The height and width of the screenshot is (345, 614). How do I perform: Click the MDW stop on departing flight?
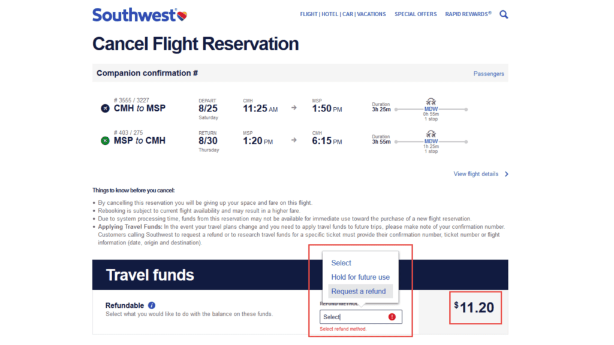click(x=431, y=109)
